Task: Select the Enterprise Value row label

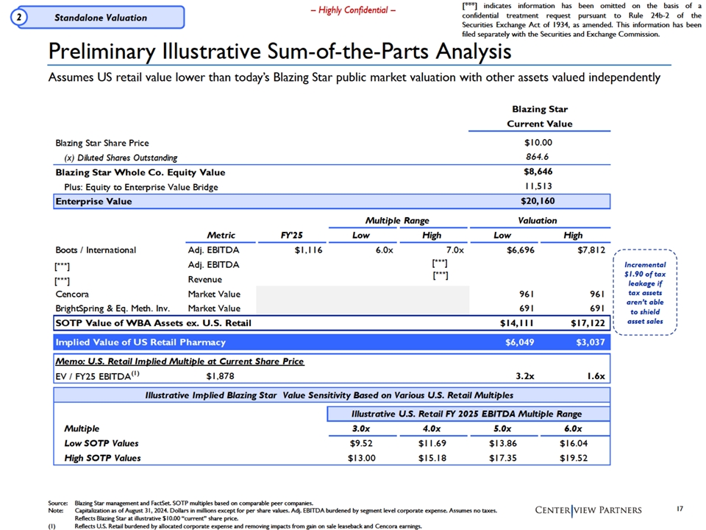Action: tap(93, 202)
